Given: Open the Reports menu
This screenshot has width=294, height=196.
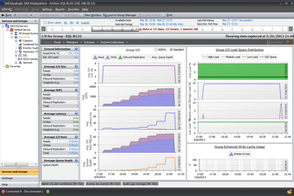Looking at the screenshot, I should tap(60, 10).
